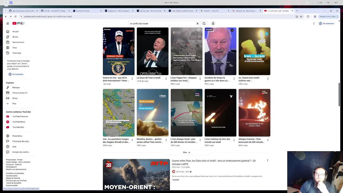Screen dimensions: 343x193
Task: Open options for Iran premières images short
Action: pos(132,140)
